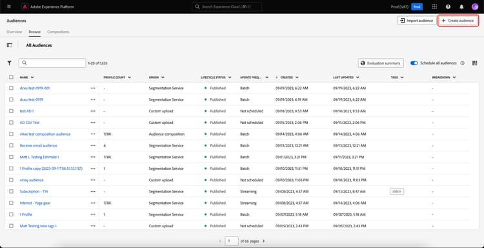Open the hamburger navigation menu
The width and height of the screenshot is (484, 248).
[x=8, y=6]
